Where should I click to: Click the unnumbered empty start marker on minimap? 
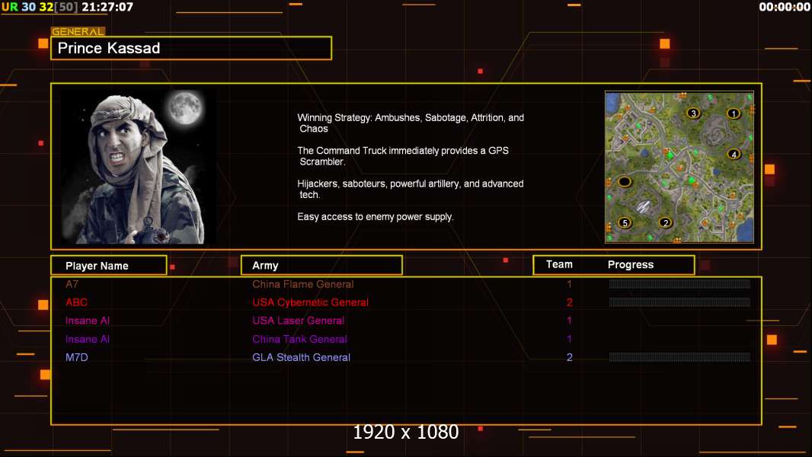click(624, 182)
